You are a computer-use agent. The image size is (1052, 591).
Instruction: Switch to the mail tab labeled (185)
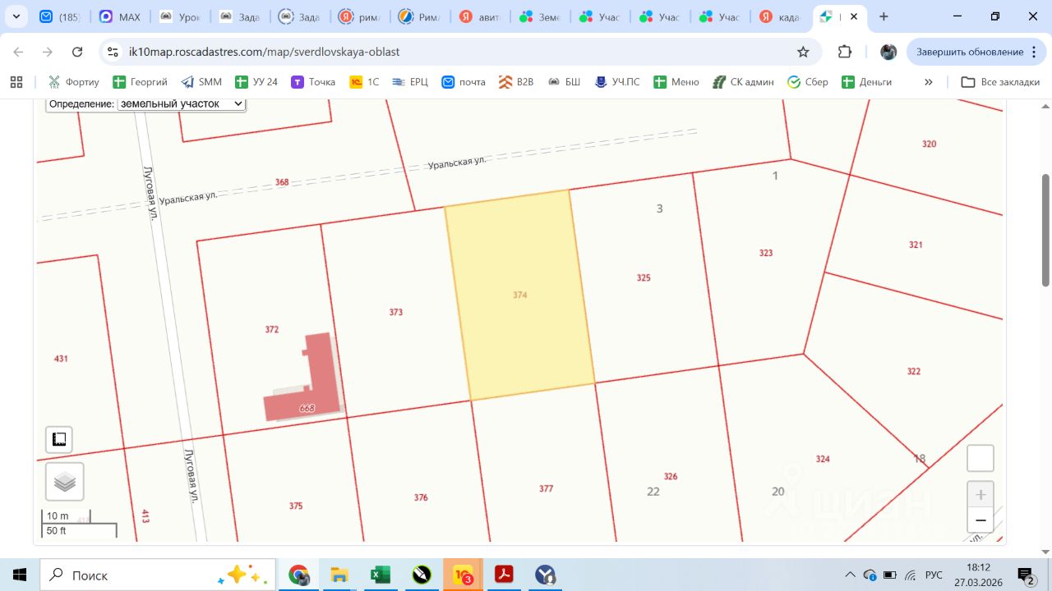[x=62, y=16]
